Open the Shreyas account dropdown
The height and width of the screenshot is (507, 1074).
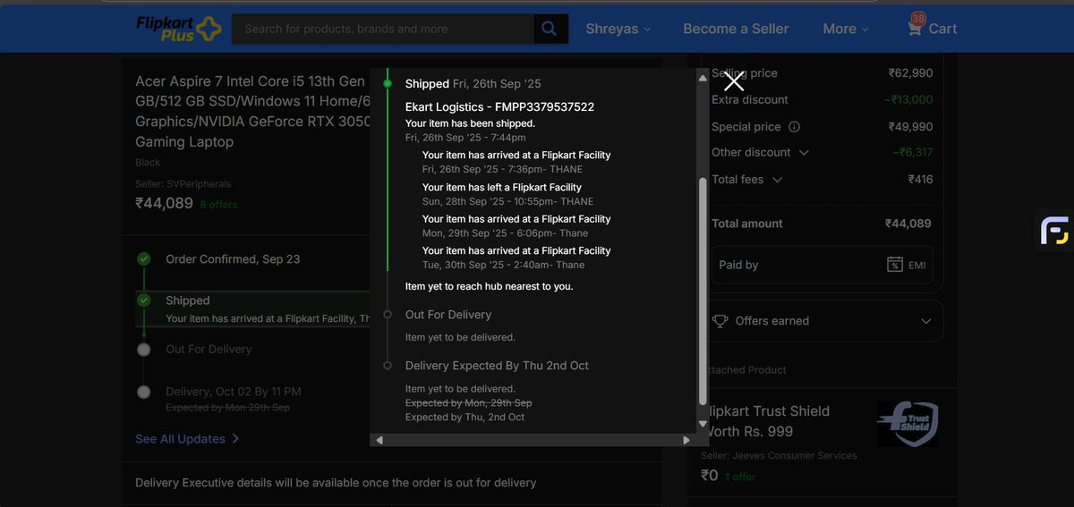(618, 29)
